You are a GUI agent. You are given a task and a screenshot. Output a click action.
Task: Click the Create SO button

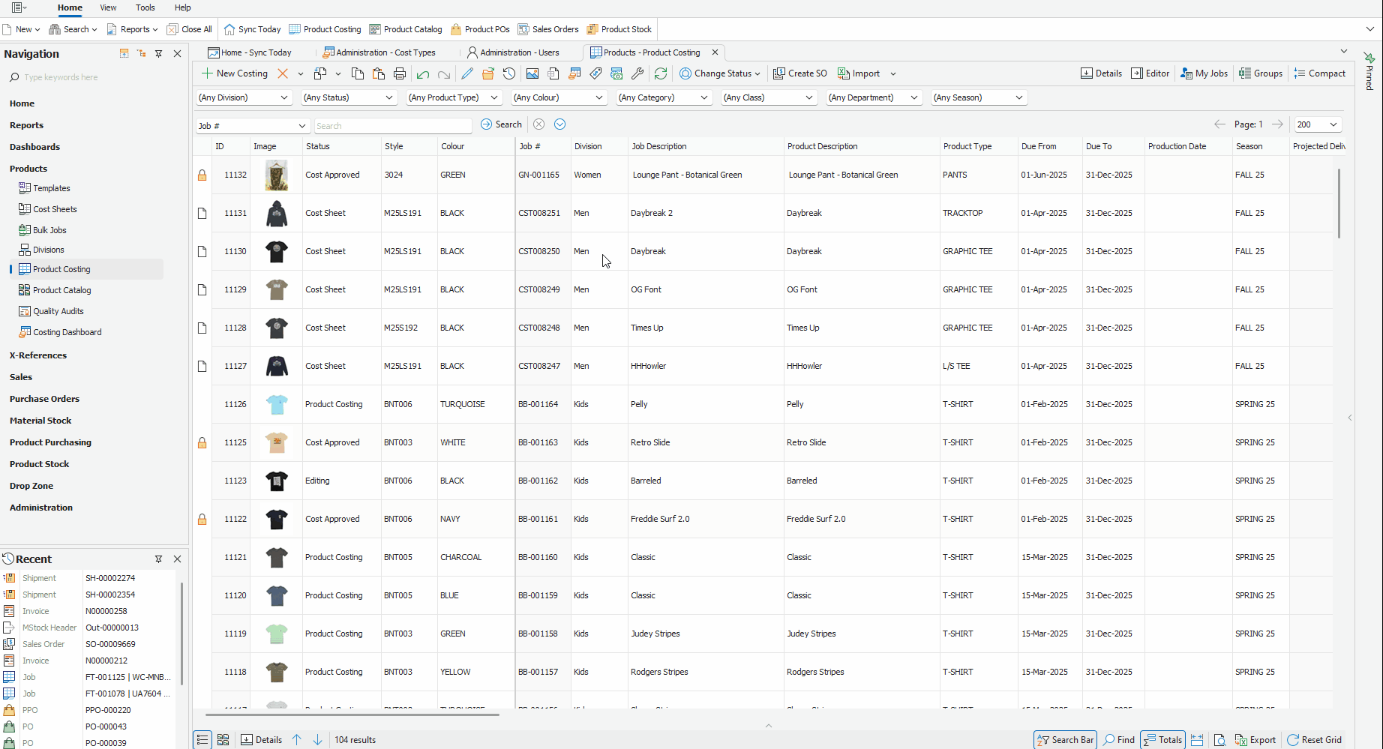pos(800,73)
